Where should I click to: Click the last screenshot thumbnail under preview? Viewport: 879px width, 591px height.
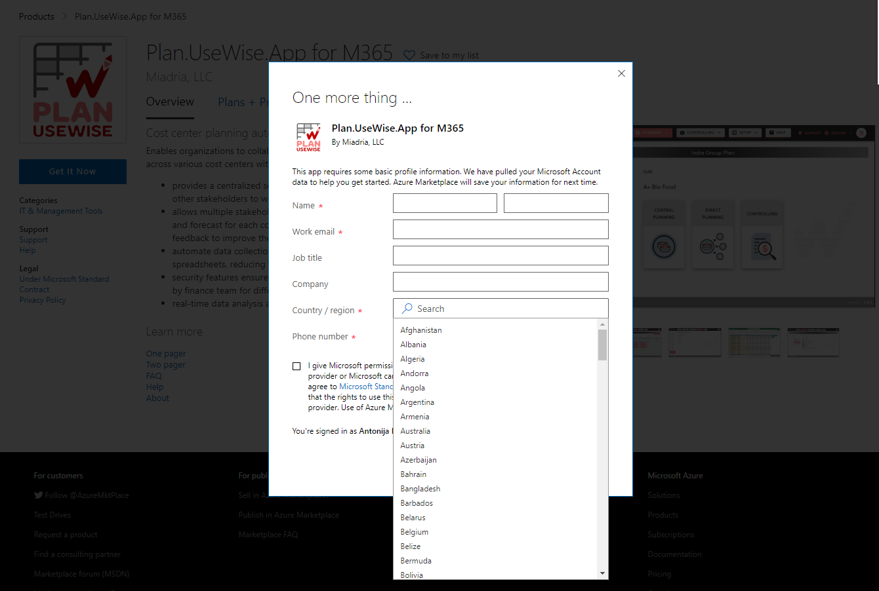pyautogui.click(x=813, y=342)
